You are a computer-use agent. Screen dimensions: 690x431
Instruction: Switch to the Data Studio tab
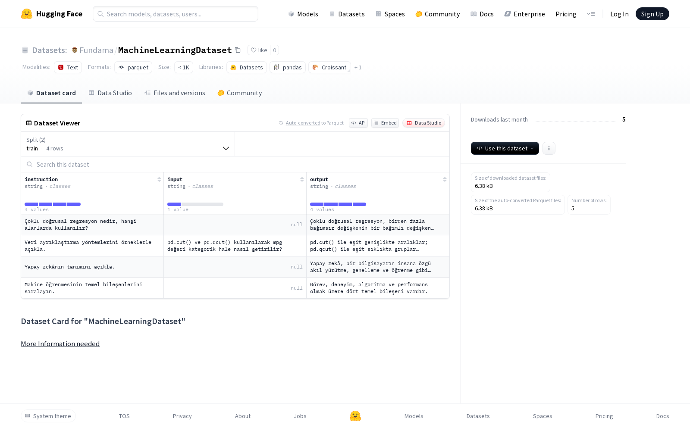click(110, 93)
